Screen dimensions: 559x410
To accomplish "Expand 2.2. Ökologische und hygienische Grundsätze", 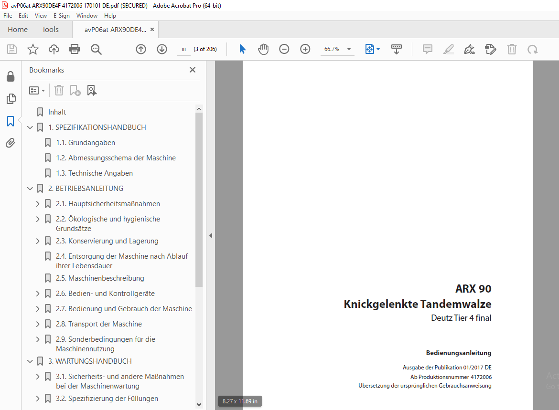I will coord(38,219).
